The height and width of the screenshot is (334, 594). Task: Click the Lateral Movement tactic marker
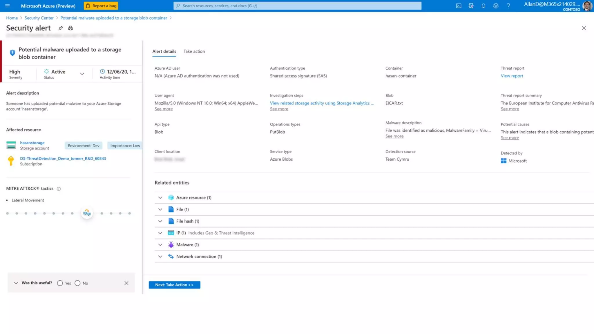[87, 213]
